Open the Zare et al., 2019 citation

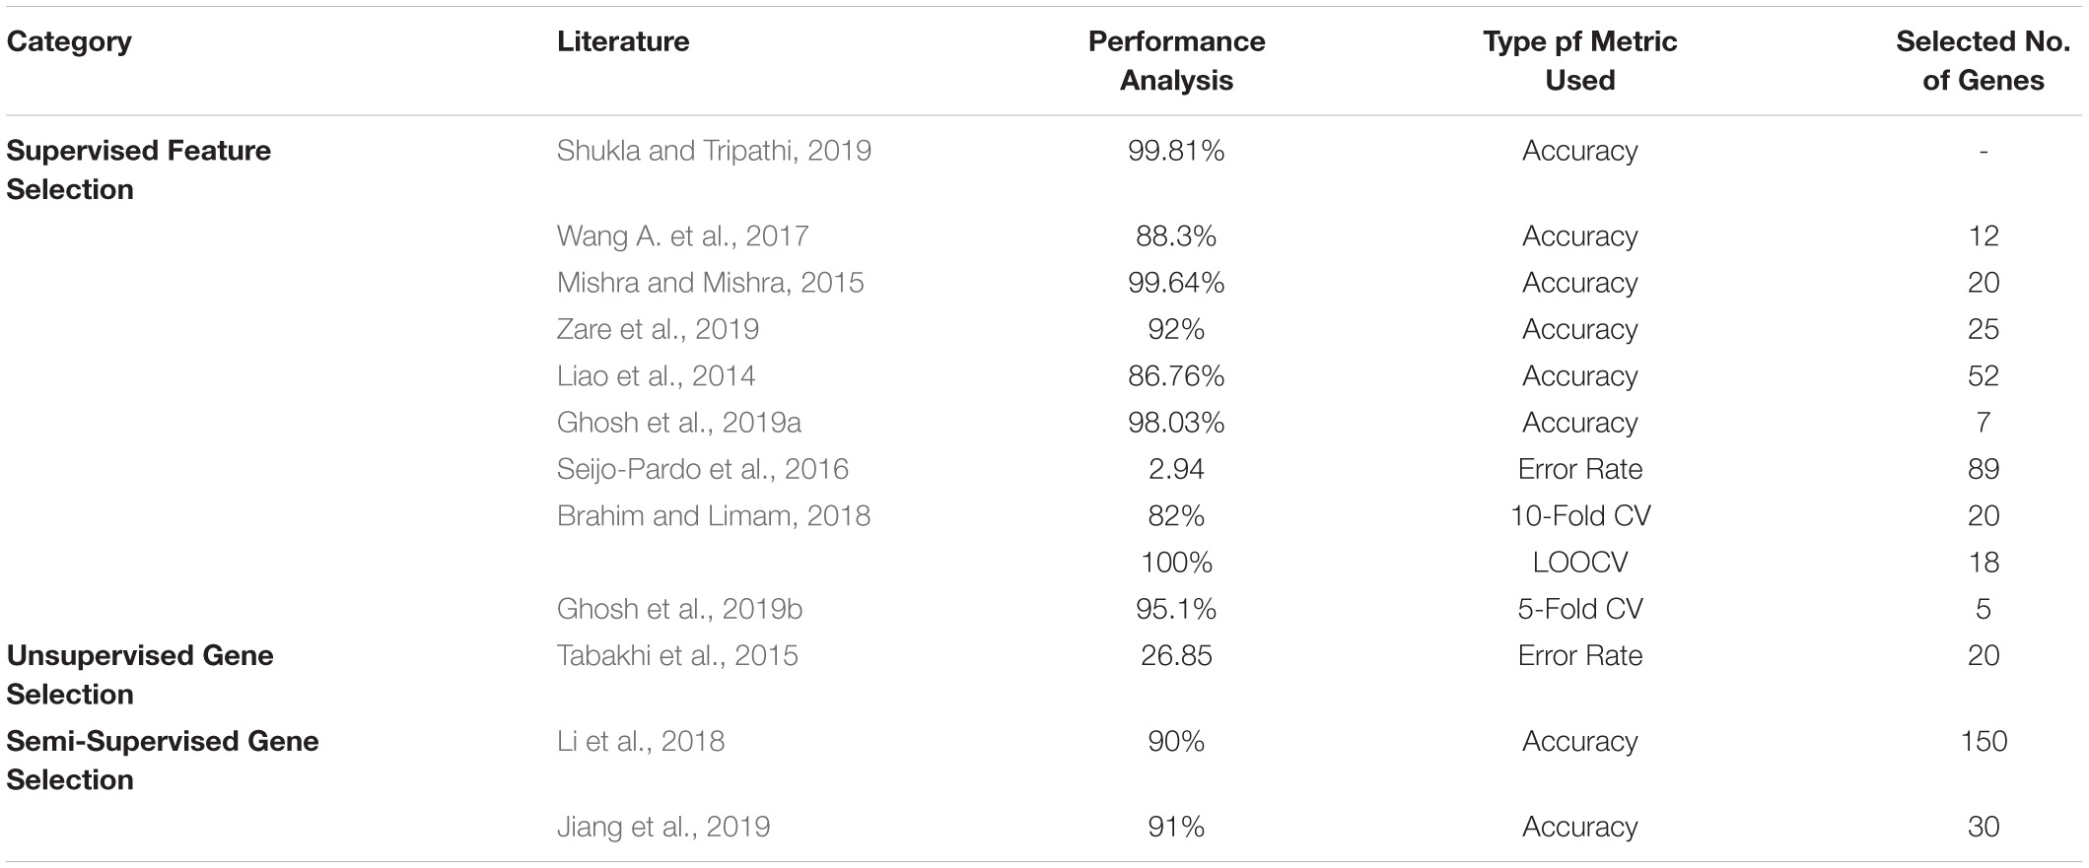[658, 329]
